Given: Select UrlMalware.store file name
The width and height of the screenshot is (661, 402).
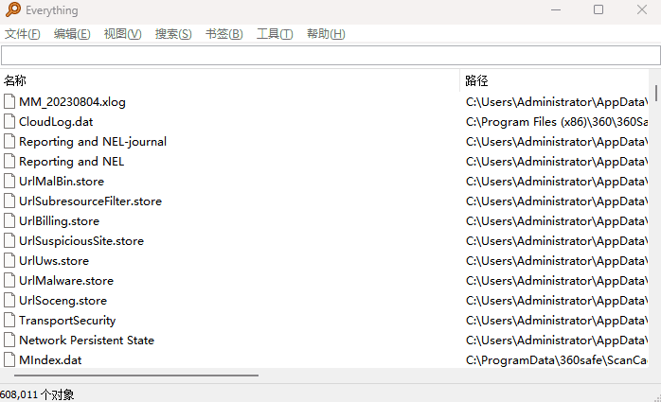Looking at the screenshot, I should click(66, 280).
